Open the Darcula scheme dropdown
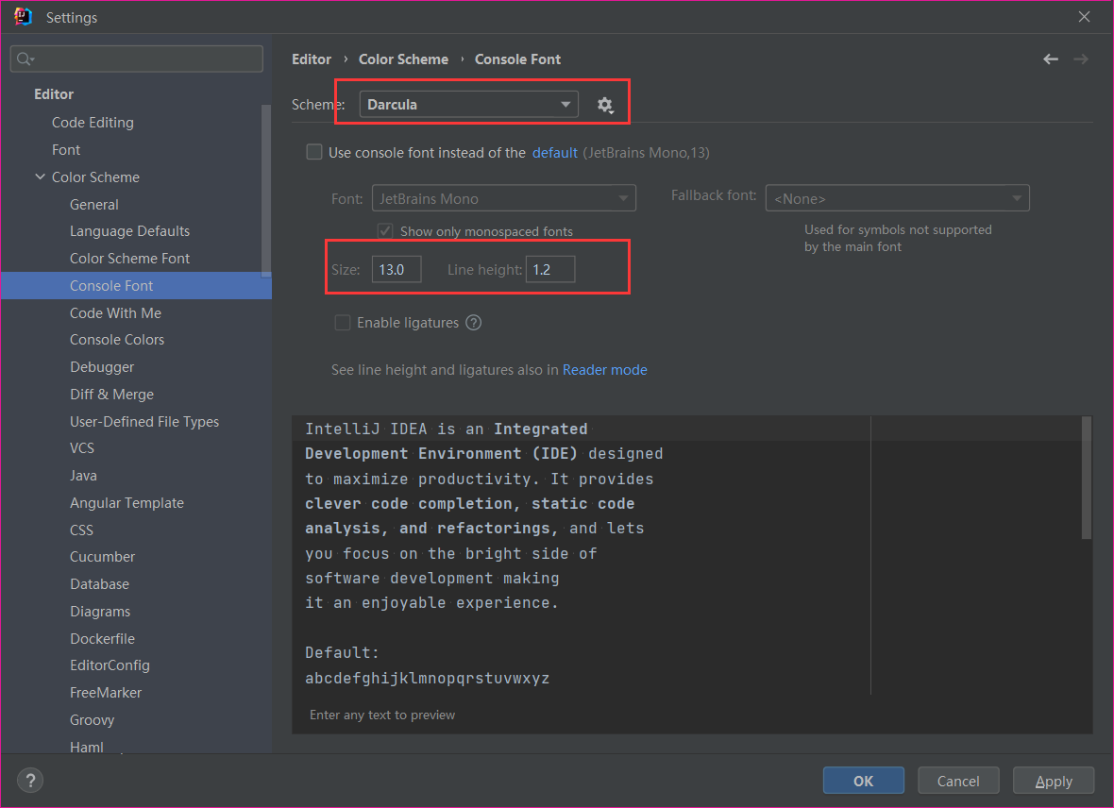The width and height of the screenshot is (1114, 808). point(469,105)
